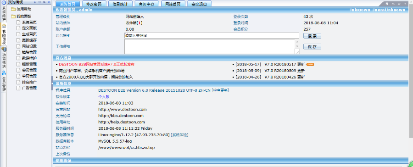Click the search magnifier in panel header
The width and height of the screenshot is (413, 167).
coord(44,2)
